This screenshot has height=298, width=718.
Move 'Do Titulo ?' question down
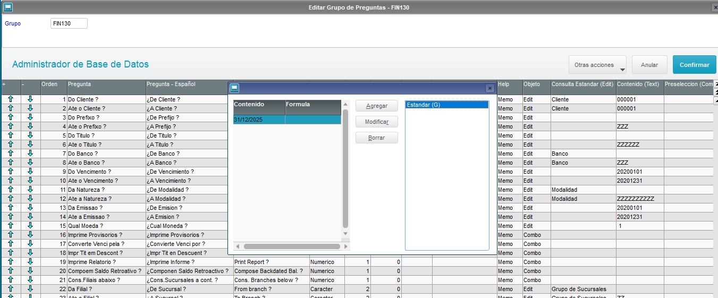[30, 135]
